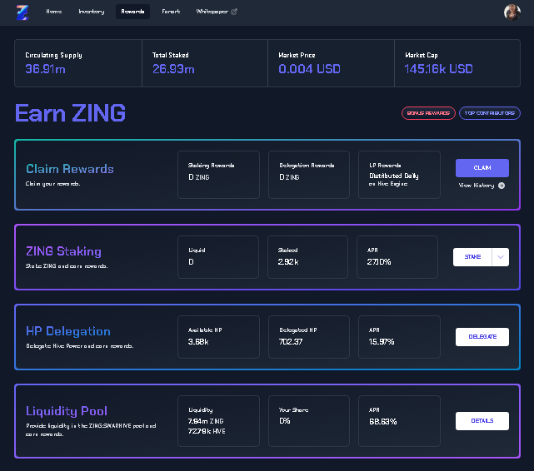
Task: Go to the Home tab
Action: 54,12
